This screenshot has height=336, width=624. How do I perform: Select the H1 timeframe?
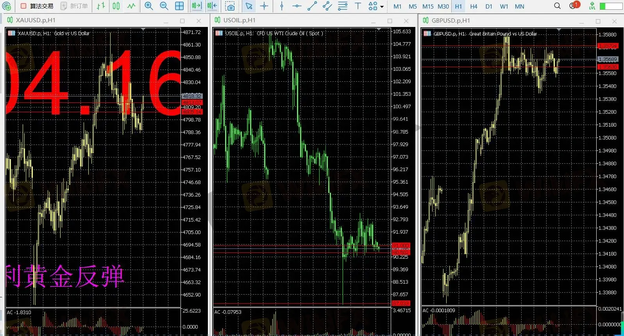[458, 6]
